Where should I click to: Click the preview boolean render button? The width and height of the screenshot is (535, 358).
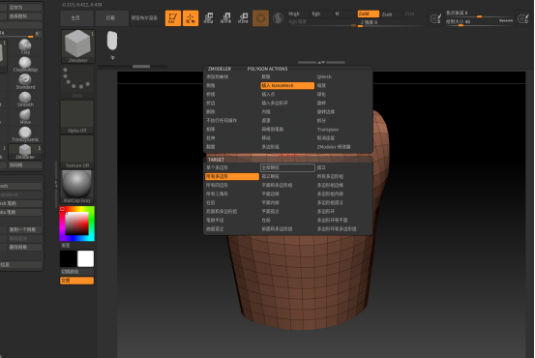tap(144, 18)
